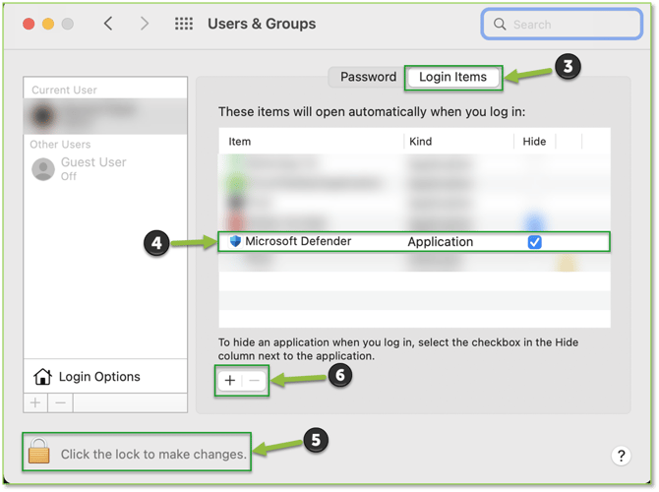Click the Hide column header
This screenshot has width=659, height=492.
point(534,142)
